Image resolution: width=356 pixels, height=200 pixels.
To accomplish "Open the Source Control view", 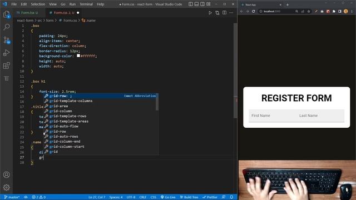I will click(x=6, y=40).
